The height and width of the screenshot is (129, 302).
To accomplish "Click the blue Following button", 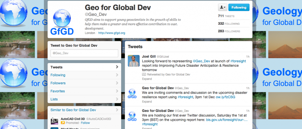I will click(x=239, y=7).
